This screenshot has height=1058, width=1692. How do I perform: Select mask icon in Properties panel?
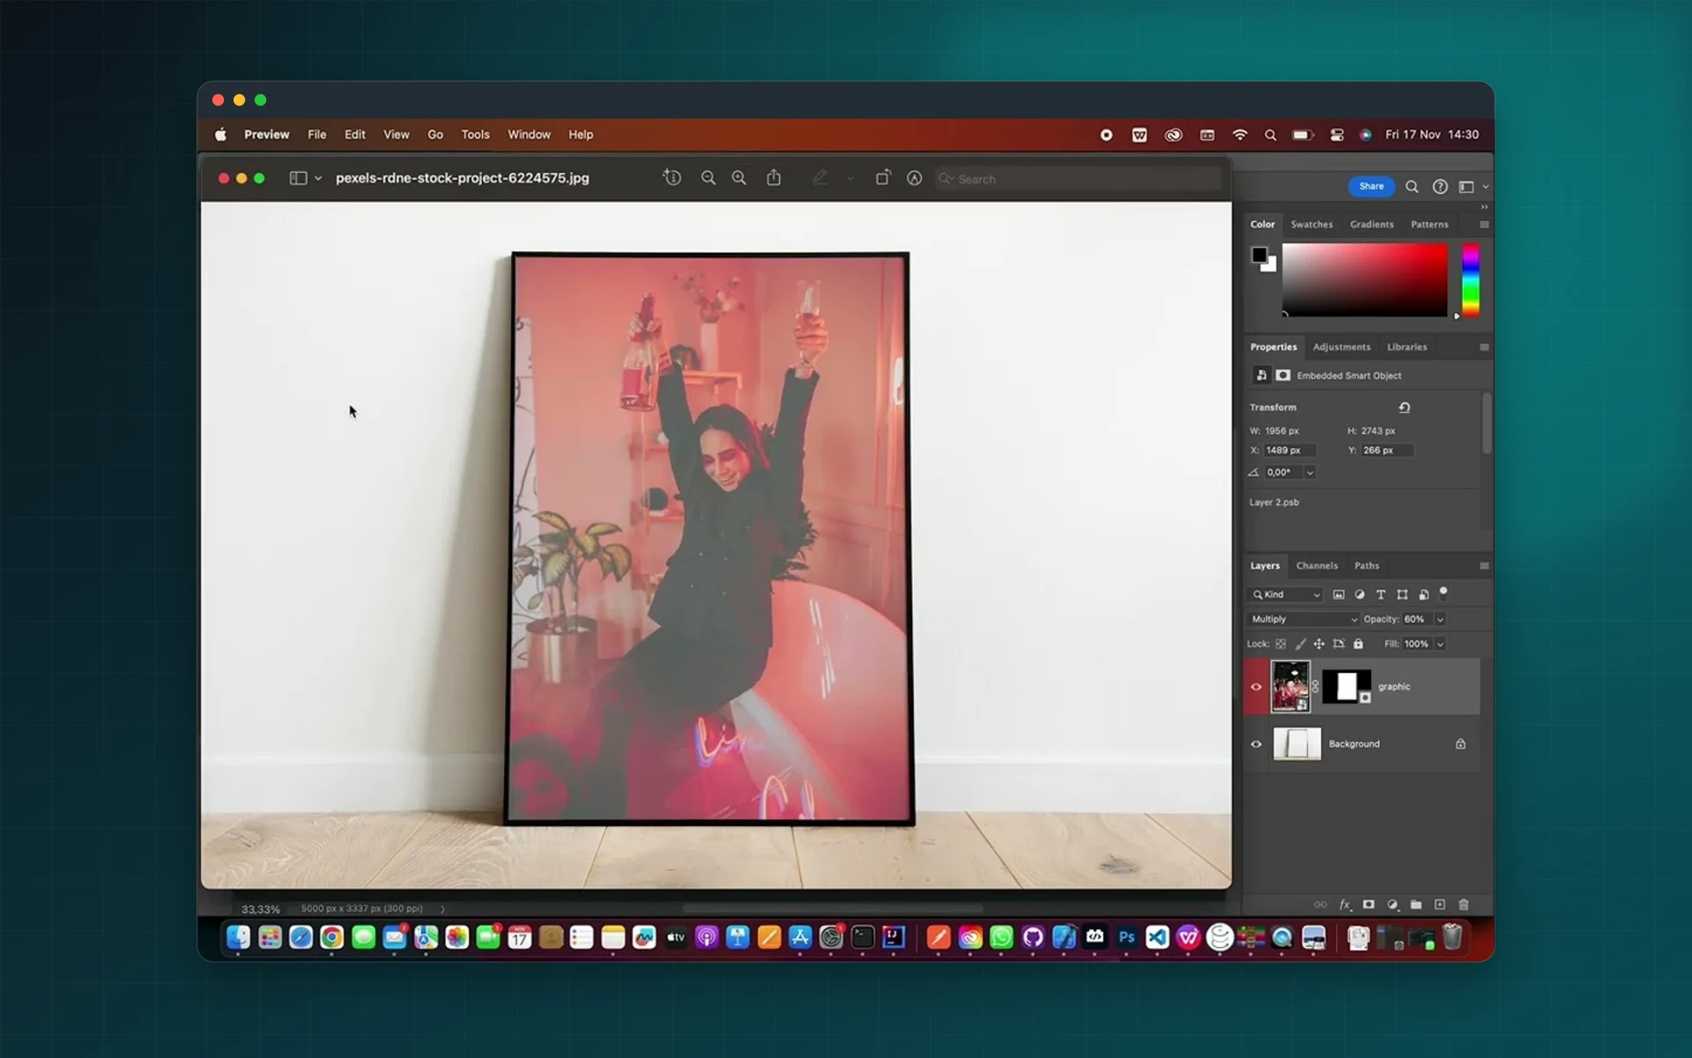click(1283, 376)
